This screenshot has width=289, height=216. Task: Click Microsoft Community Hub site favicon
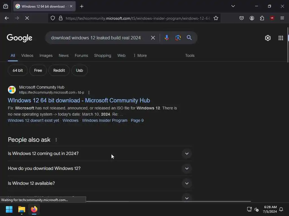[x=12, y=90]
